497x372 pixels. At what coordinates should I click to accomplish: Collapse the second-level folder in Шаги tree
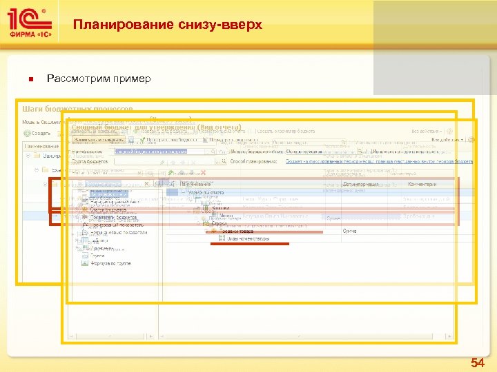[37, 170]
